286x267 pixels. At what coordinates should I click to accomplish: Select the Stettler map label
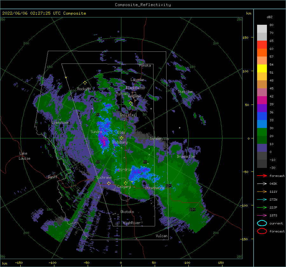tap(185, 92)
